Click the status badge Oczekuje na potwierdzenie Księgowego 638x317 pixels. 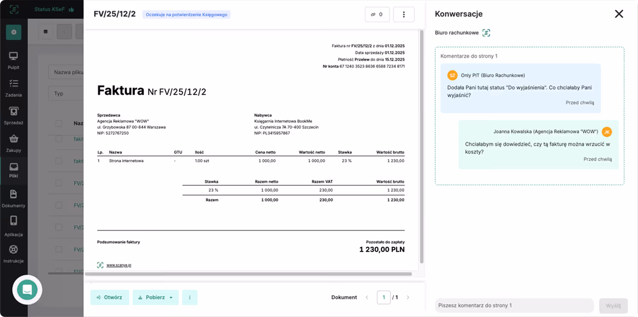click(x=186, y=14)
